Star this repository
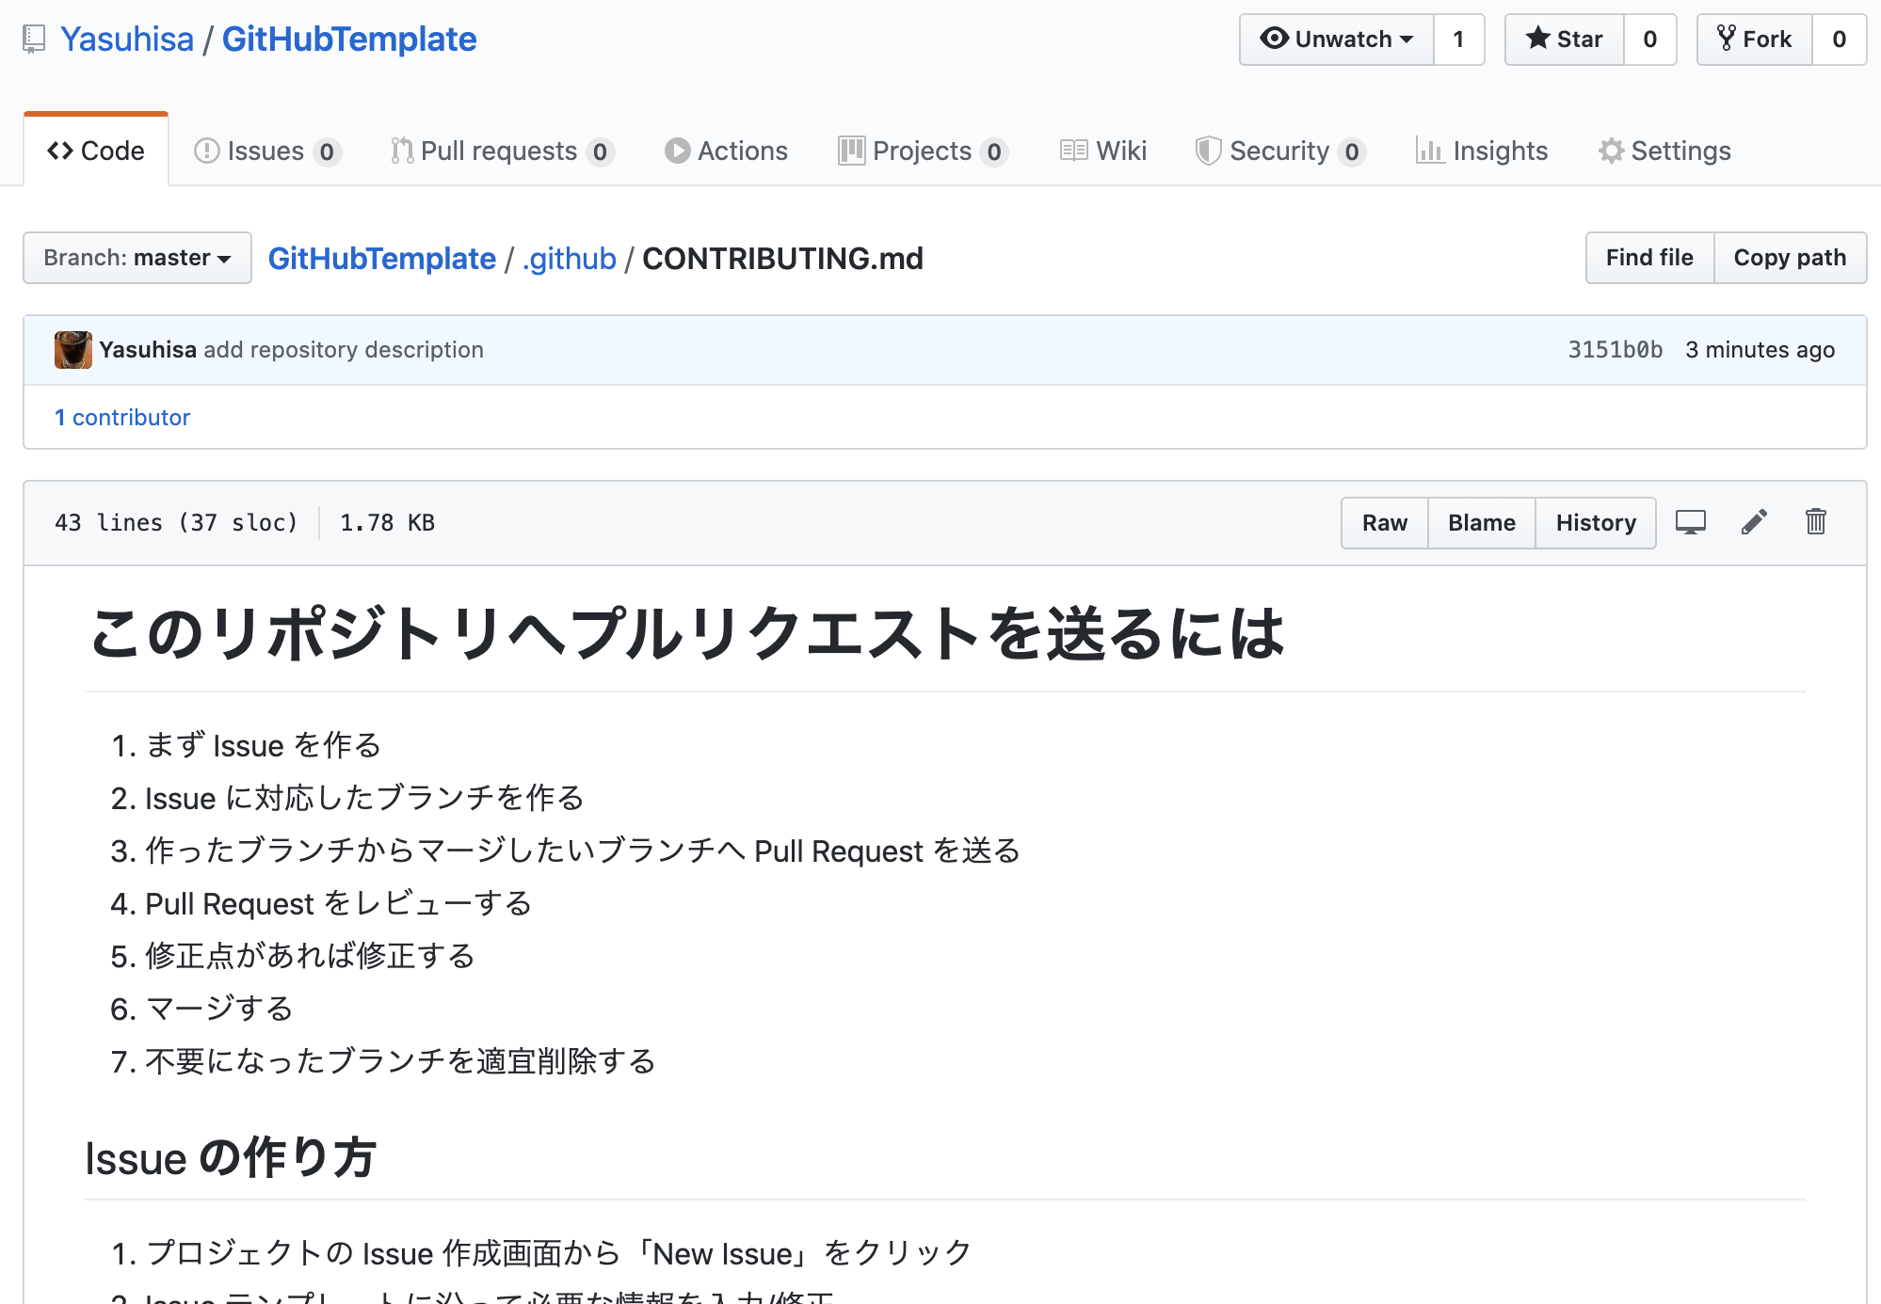1881x1304 pixels. click(1565, 40)
